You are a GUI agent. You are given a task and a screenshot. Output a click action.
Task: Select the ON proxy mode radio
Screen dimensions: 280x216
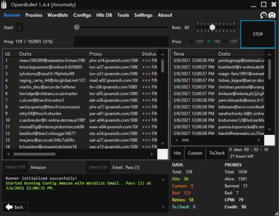point(208,42)
